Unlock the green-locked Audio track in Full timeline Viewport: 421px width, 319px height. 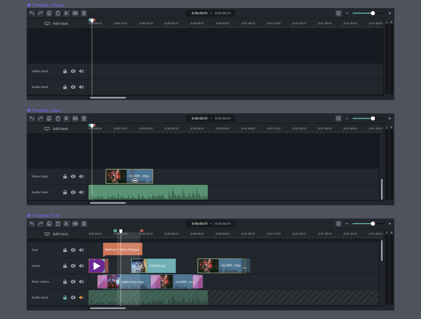click(x=65, y=297)
